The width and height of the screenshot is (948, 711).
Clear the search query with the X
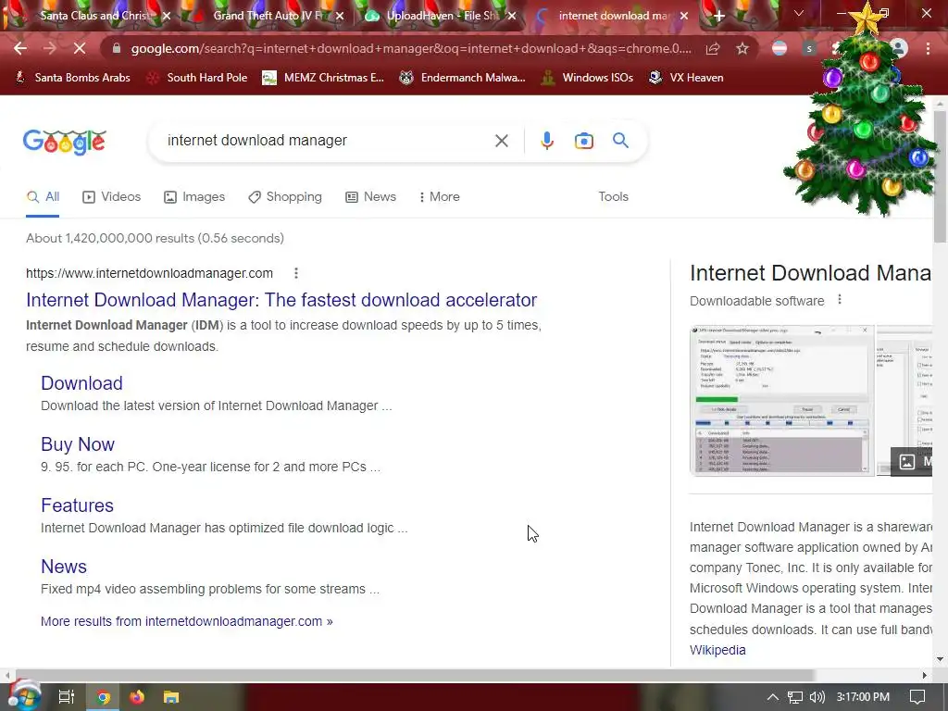pyautogui.click(x=501, y=141)
